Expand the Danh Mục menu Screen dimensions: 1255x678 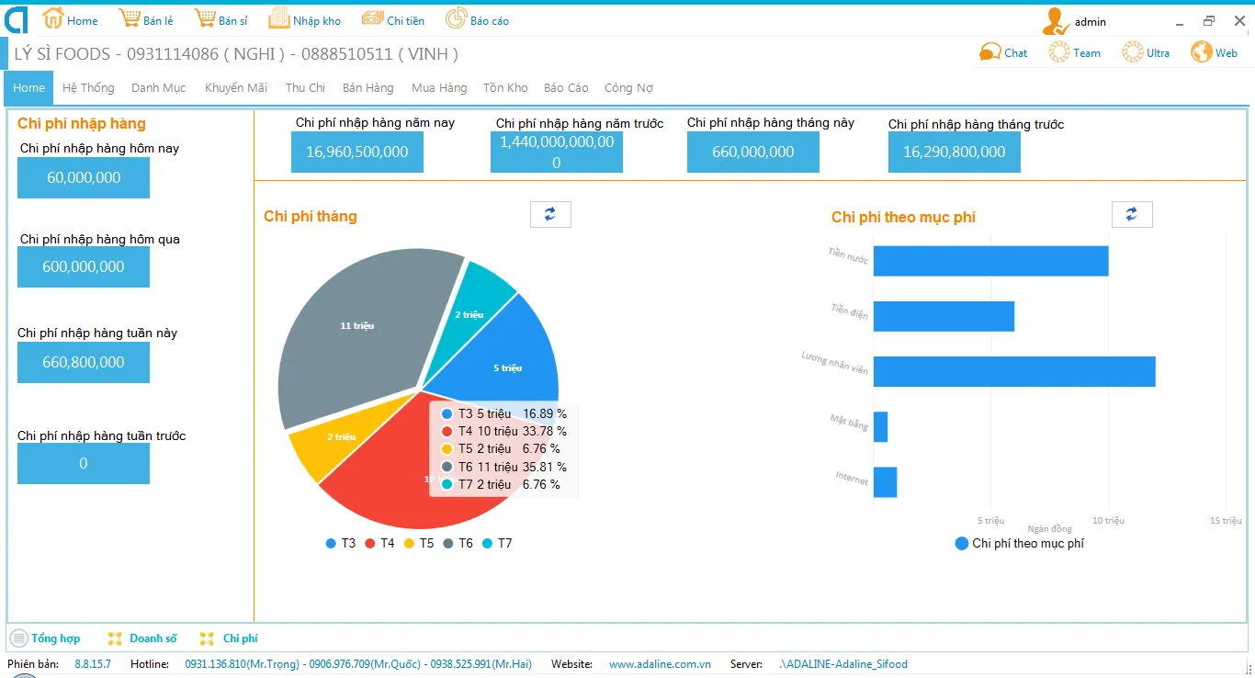[x=158, y=88]
